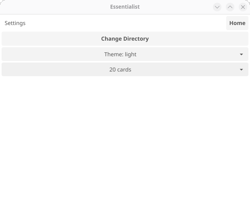
Task: Select the 'Theme: light' text label
Action: tap(120, 54)
